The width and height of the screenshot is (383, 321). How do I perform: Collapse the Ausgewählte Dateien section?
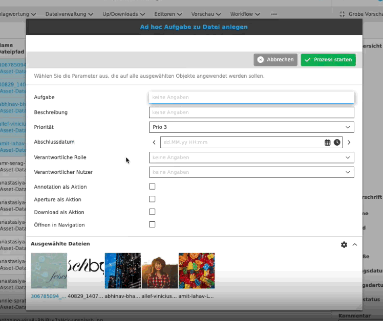(355, 245)
